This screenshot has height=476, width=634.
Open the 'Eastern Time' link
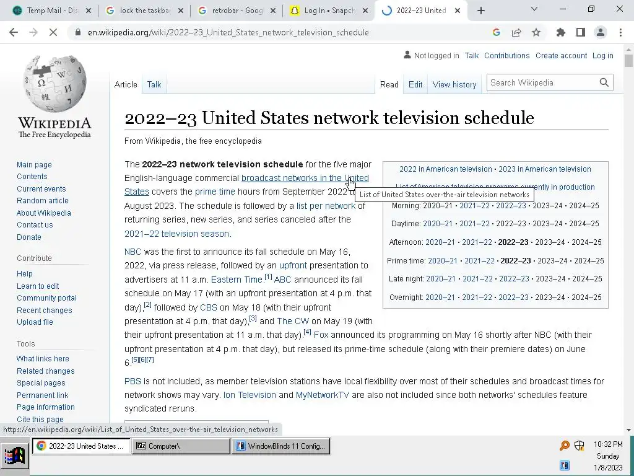(237, 280)
